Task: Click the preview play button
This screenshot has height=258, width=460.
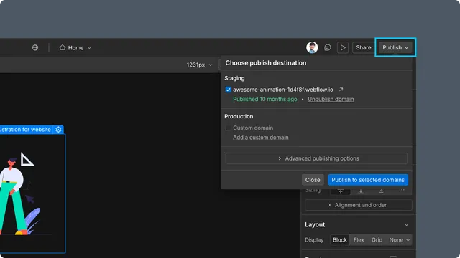Action: (343, 47)
